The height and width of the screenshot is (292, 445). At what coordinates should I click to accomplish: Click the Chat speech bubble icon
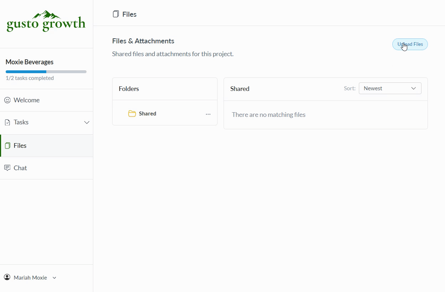(x=7, y=168)
